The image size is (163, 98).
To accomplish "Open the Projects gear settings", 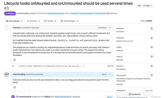I will pos(151,57).
